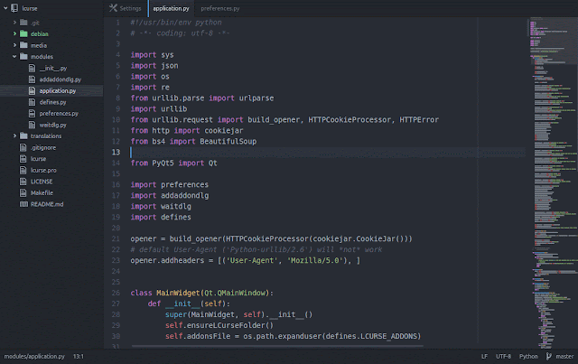Click the code minimap on the right
The width and height of the screenshot is (578, 364).
click(552, 182)
